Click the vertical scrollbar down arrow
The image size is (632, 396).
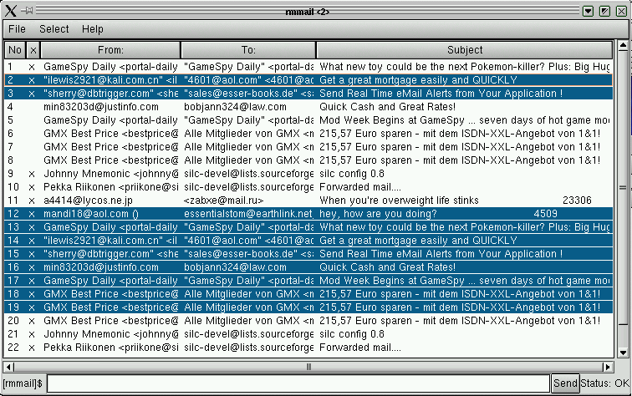click(623, 353)
